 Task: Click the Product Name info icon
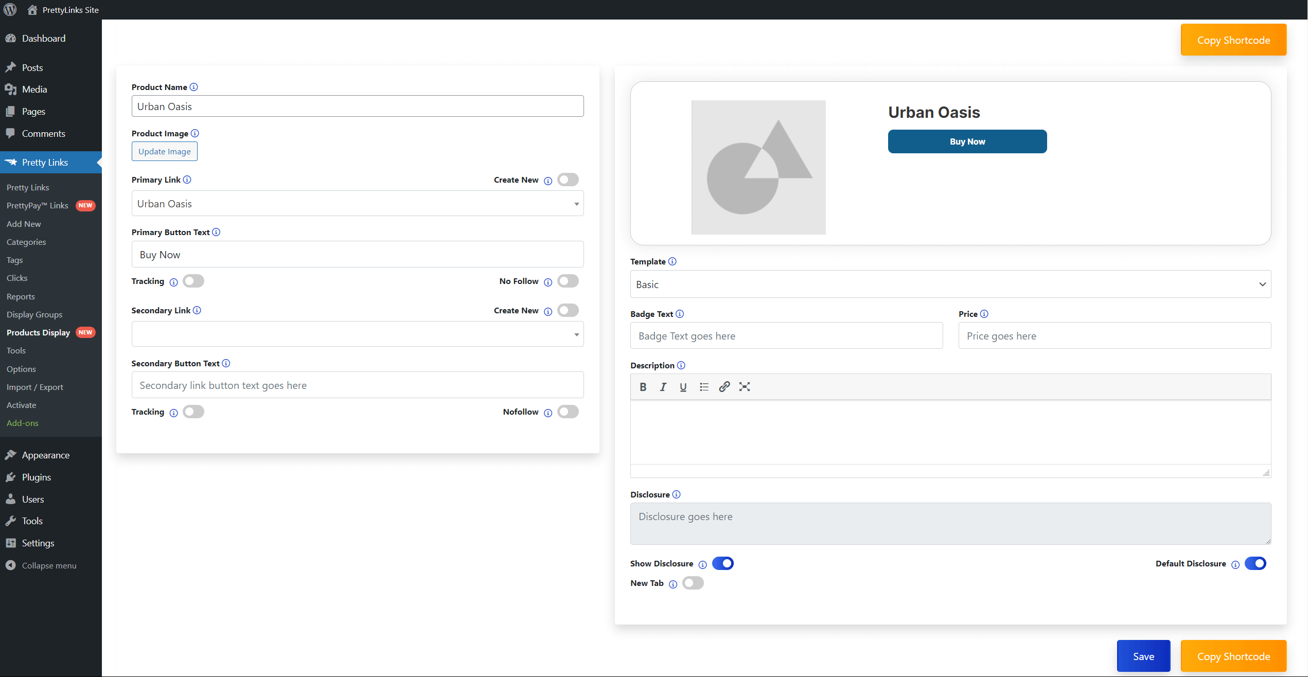coord(193,87)
